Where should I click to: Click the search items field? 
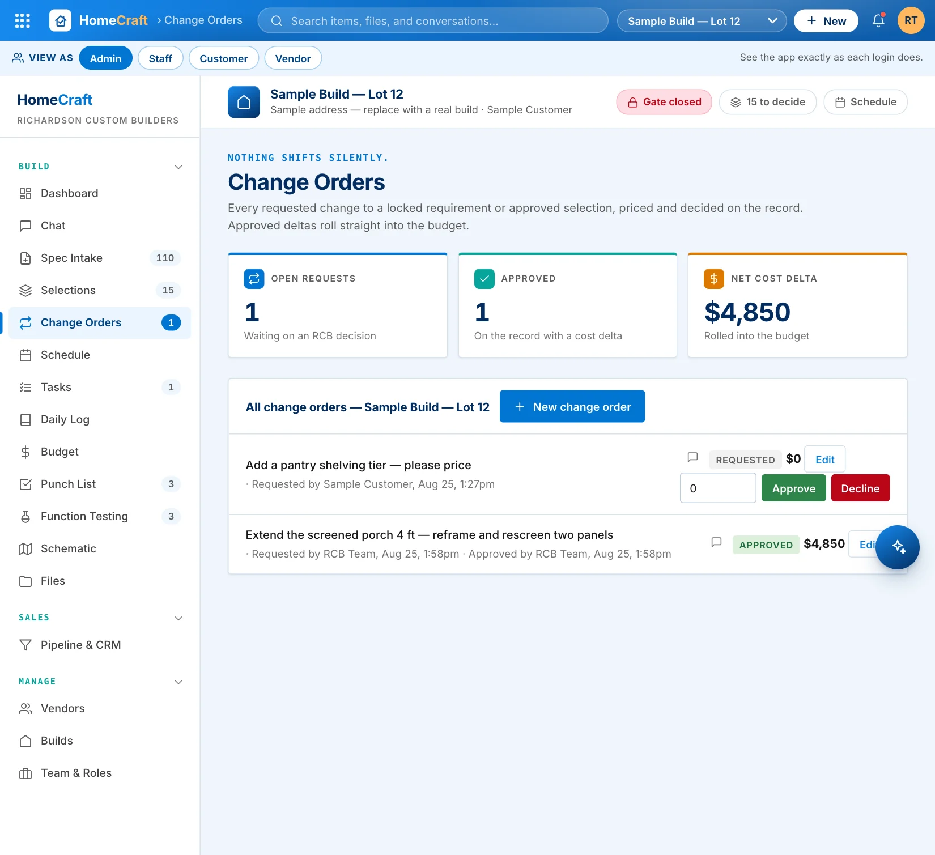click(433, 21)
